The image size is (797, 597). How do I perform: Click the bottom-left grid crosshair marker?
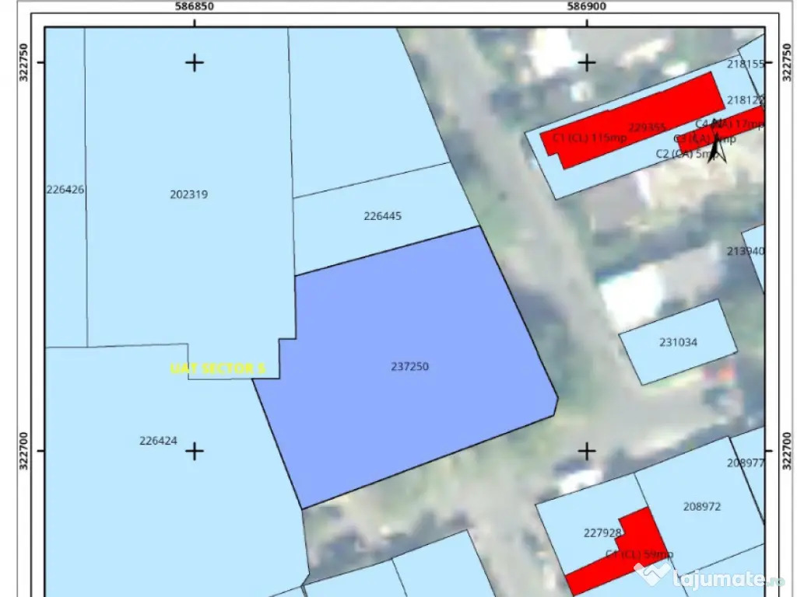click(194, 451)
